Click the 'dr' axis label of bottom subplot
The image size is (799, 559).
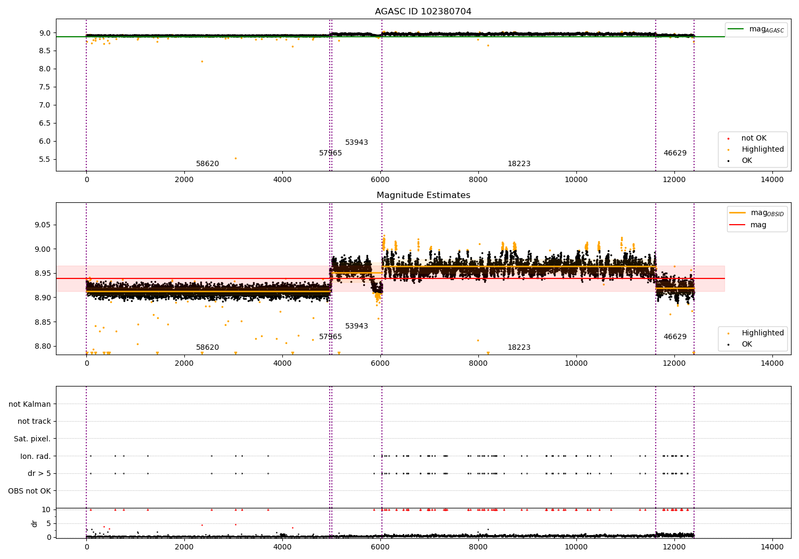35,523
